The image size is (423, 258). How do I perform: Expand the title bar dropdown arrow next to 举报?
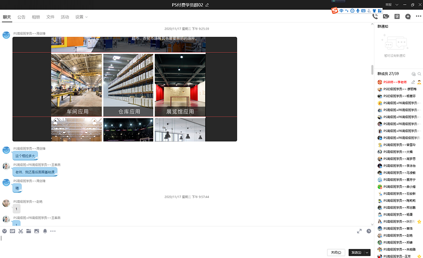pyautogui.click(x=396, y=5)
